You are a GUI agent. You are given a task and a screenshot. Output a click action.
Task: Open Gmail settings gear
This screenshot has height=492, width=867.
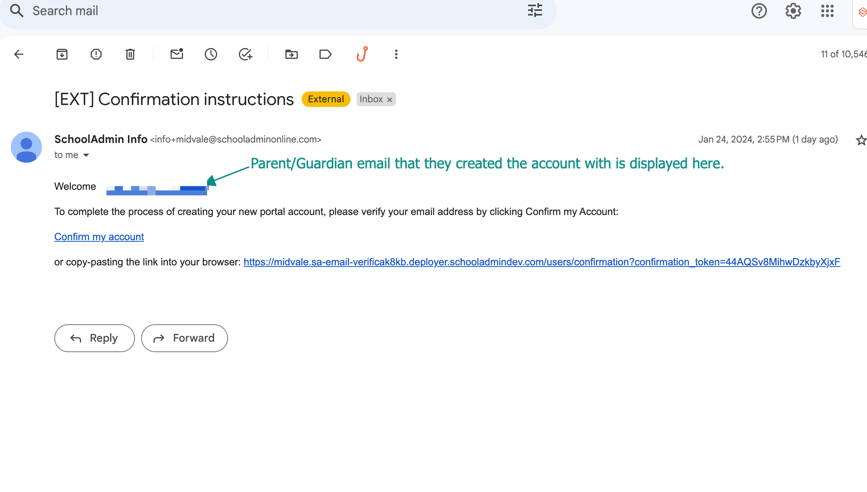[x=793, y=11]
